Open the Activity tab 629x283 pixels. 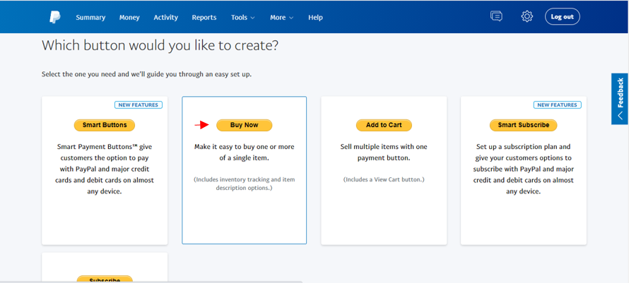(165, 17)
